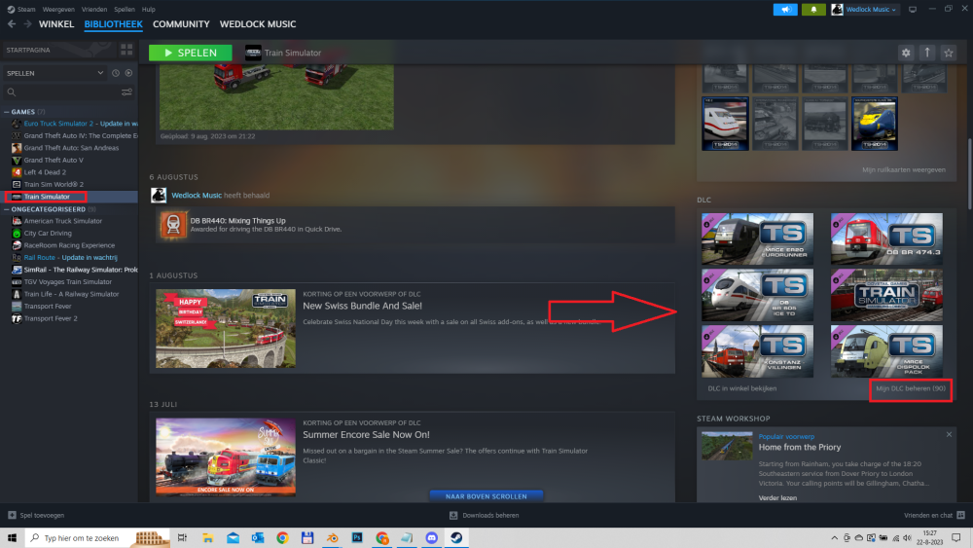973x548 pixels.
Task: Toggle the ready-to-play filter icon
Action: [127, 73]
